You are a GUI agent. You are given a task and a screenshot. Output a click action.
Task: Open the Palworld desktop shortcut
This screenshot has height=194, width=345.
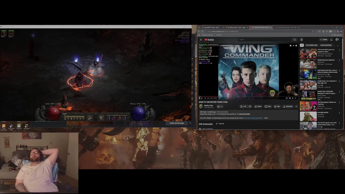(x=19, y=127)
